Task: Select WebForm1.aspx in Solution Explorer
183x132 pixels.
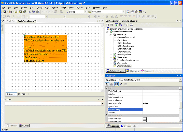Action: point(124,66)
